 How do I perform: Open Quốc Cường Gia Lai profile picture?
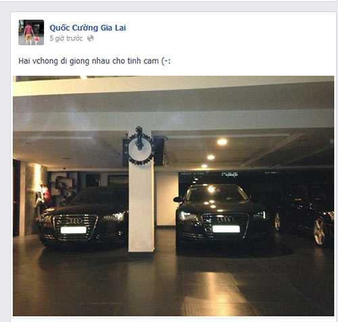31,32
